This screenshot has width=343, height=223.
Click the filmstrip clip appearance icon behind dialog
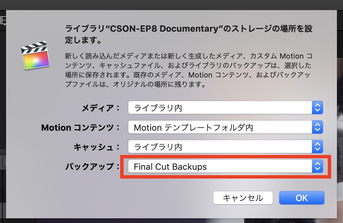click(3, 21)
